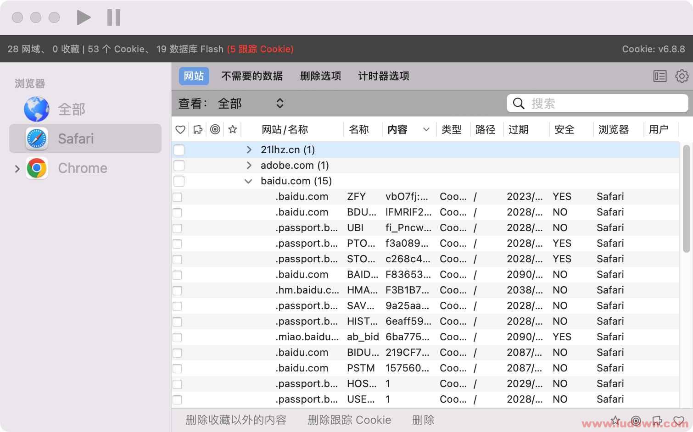693x432 pixels.
Task: Select the USE... cookie name cell
Action: pos(361,399)
